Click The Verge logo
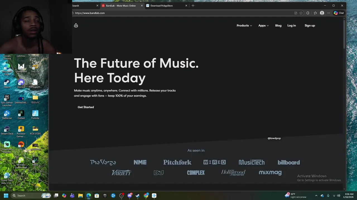 pos(103,162)
